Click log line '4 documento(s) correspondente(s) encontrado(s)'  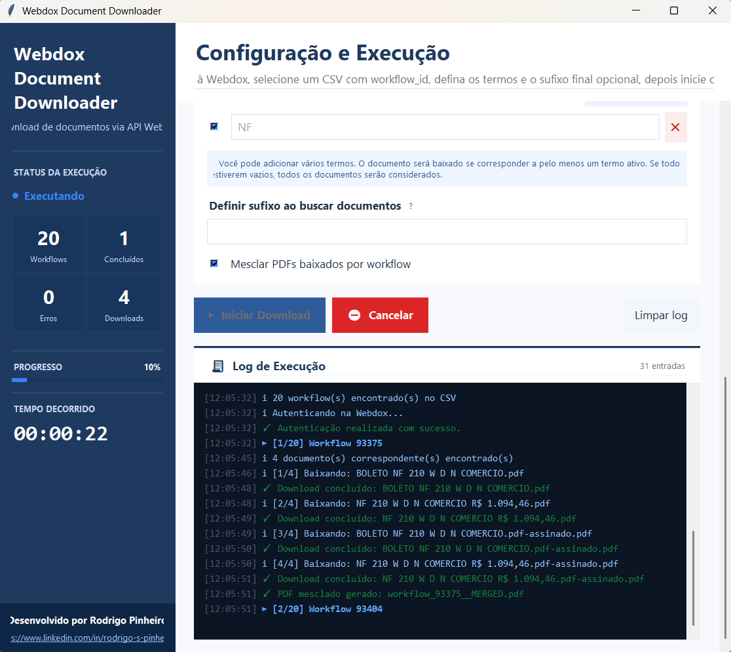click(392, 458)
